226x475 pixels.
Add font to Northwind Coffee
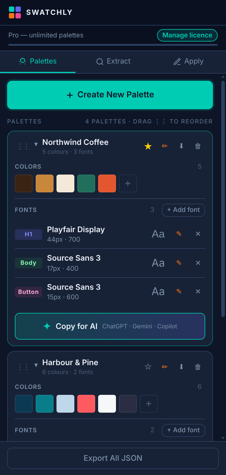click(183, 210)
